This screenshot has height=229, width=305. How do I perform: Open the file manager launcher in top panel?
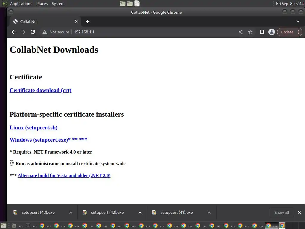pyautogui.click(x=130, y=4)
